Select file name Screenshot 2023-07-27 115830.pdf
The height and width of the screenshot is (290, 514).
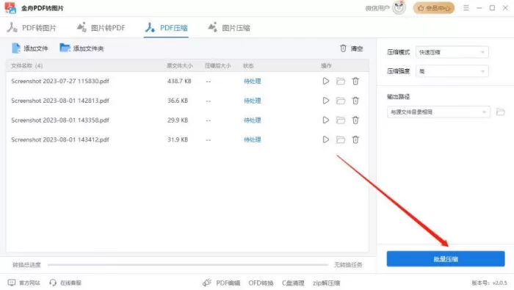pos(60,81)
